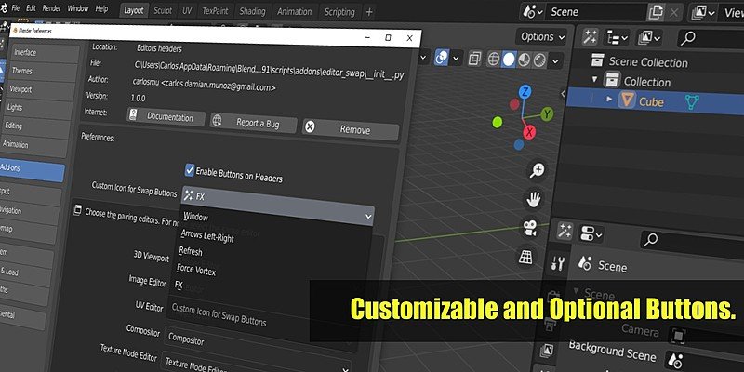Click Cube's mesh data icon
Image resolution: width=744 pixels, height=372 pixels.
coord(692,102)
